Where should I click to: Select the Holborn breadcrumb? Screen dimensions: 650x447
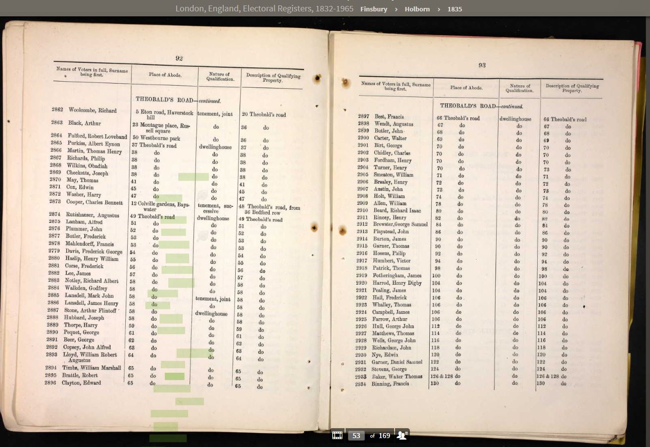tap(417, 9)
